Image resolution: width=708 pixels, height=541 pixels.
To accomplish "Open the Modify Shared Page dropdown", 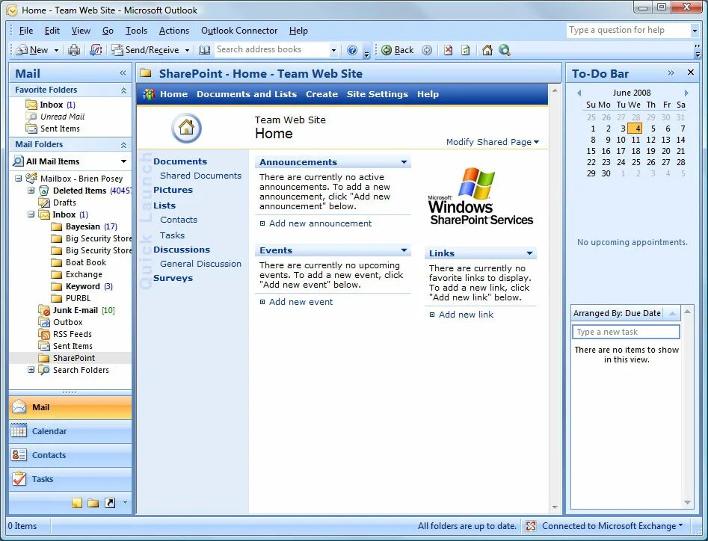I will coord(493,141).
